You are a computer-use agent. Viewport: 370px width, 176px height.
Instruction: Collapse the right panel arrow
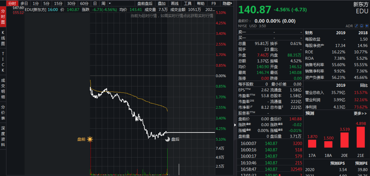pos(235,125)
